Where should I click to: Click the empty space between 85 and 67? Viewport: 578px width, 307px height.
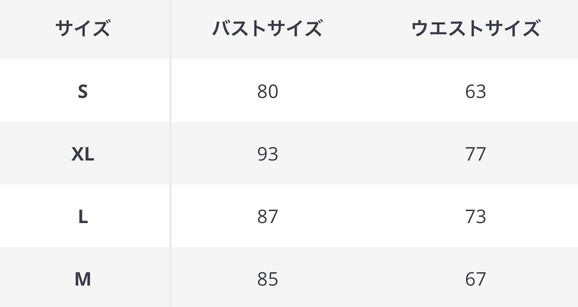click(x=371, y=279)
